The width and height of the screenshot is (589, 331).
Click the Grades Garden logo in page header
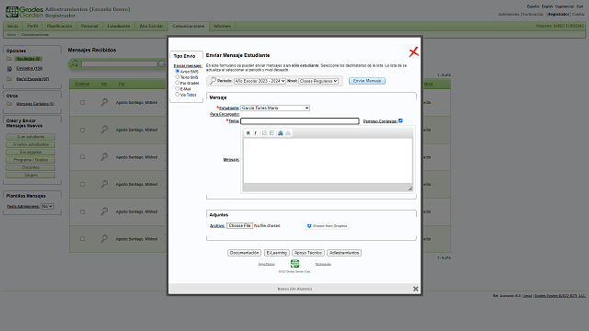pos(25,12)
